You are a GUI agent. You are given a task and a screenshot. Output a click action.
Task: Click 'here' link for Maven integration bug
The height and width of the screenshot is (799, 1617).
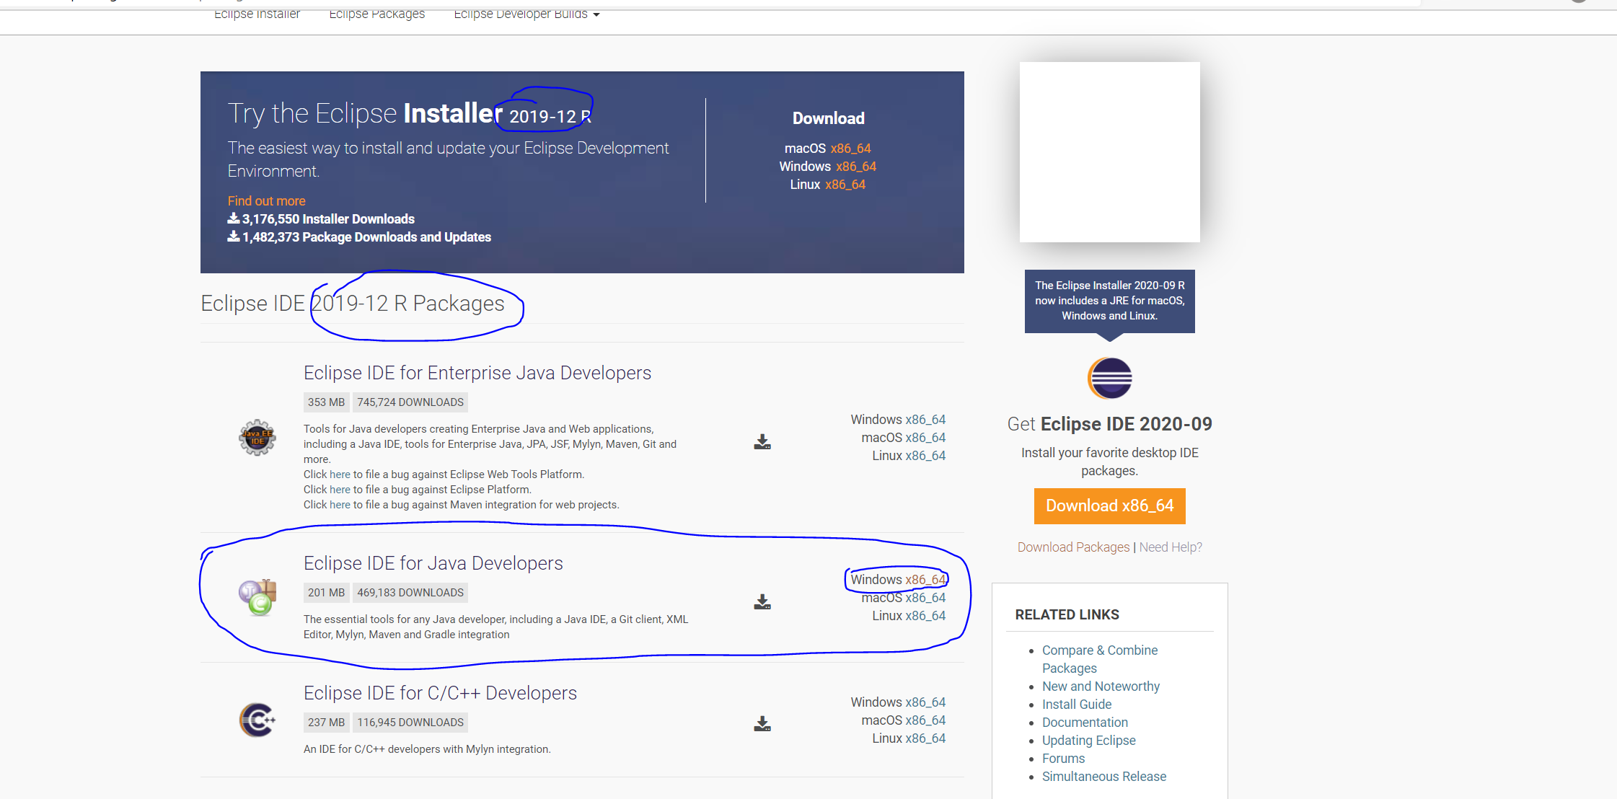pyautogui.click(x=340, y=504)
